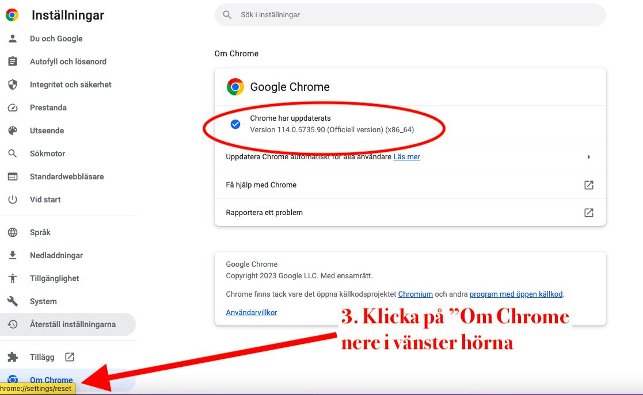Viewport: 643px width, 395px height.
Task: Click the external link icon for Rapportera ett problem
Action: [589, 212]
